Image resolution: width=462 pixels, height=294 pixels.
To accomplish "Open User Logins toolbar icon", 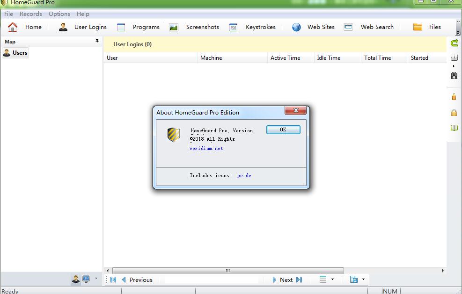I will (63, 27).
